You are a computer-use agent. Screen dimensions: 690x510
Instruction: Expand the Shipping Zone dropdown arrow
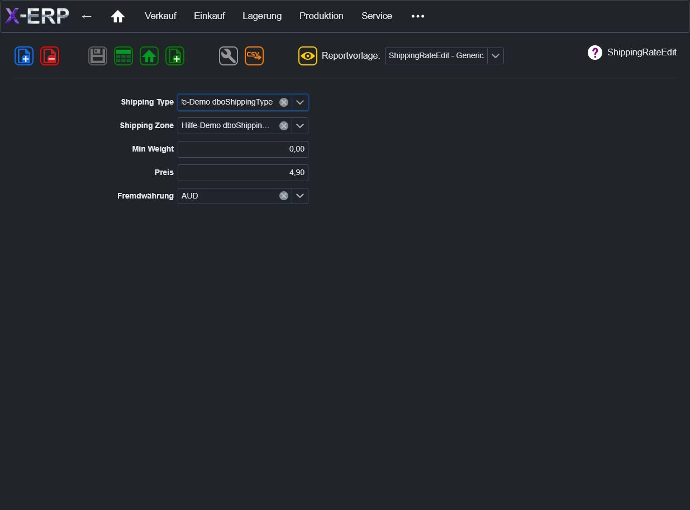click(x=300, y=126)
